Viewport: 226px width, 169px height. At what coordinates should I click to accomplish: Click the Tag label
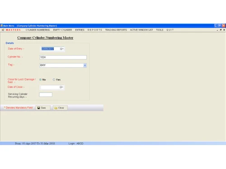(11, 65)
